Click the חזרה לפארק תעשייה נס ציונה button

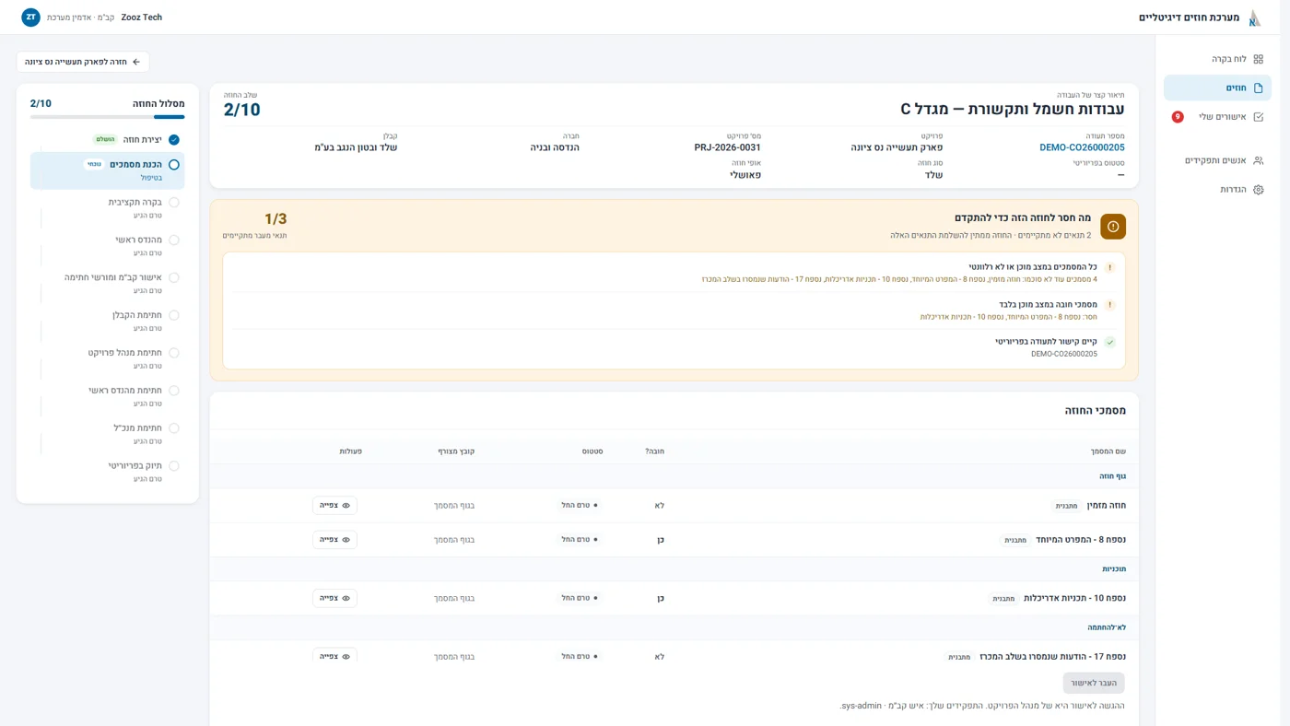click(83, 62)
